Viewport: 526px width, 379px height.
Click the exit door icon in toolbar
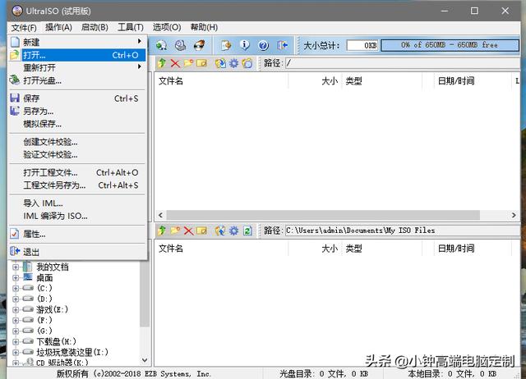283,45
